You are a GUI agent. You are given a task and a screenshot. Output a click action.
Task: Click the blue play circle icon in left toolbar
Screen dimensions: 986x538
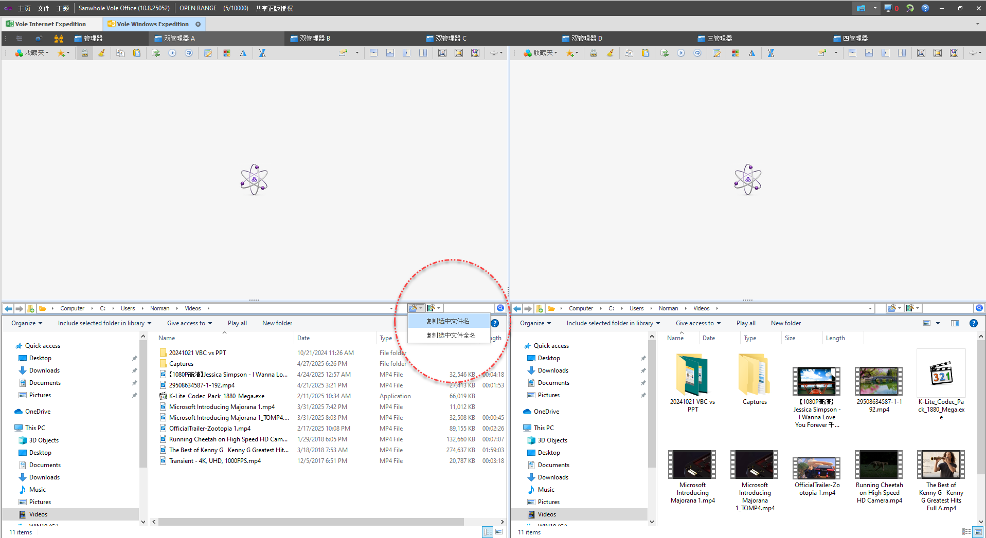[x=172, y=53]
